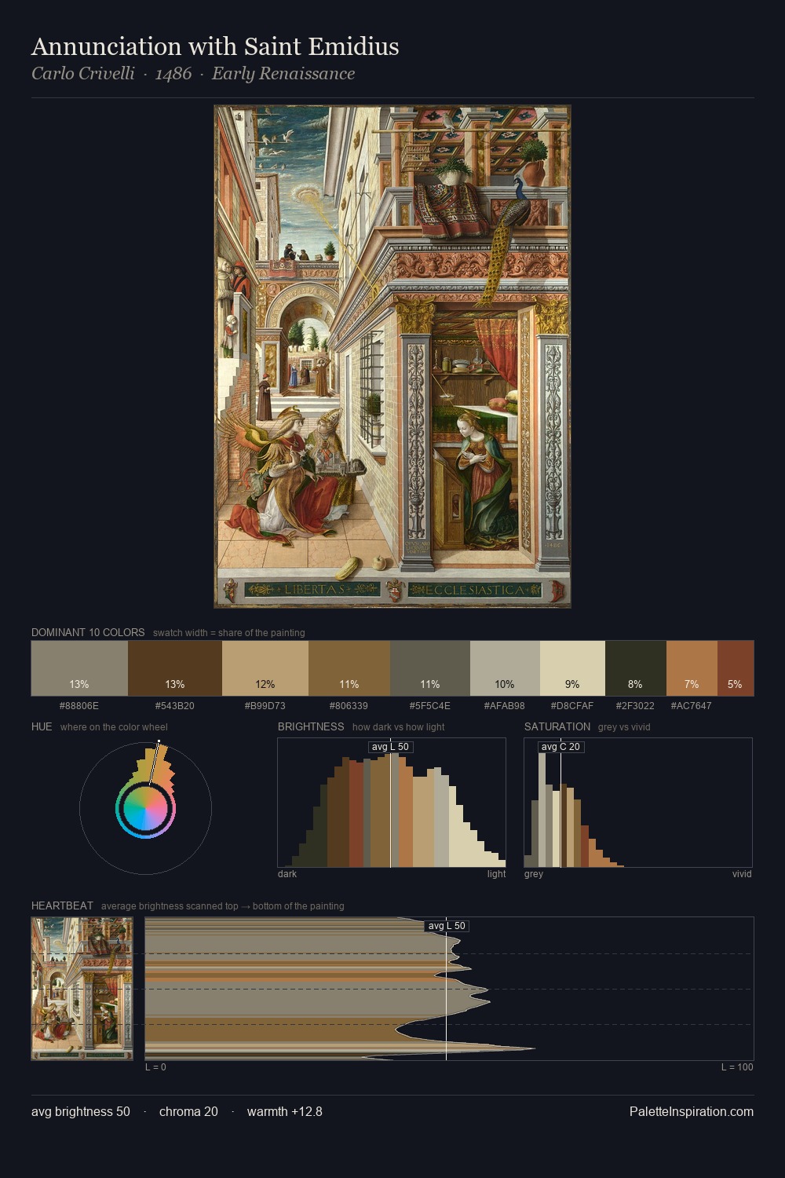
Task: Click the '#AFAB98' hex code text
Action: pos(505,705)
